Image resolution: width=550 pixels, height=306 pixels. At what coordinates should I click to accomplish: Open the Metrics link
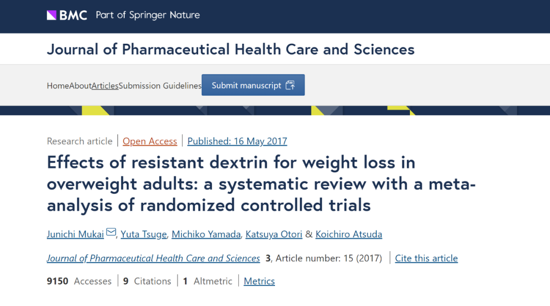tap(259, 281)
